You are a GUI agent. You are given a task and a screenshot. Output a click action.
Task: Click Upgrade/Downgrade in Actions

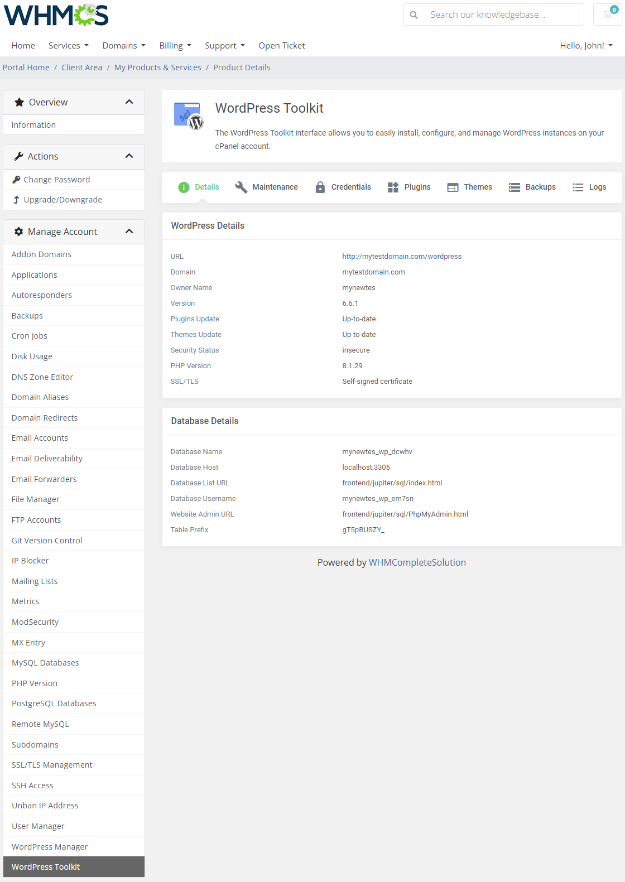74,200
